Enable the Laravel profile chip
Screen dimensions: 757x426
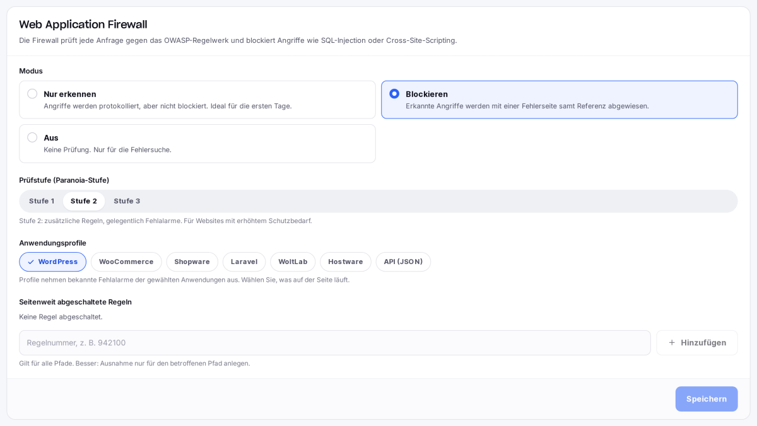tap(244, 262)
